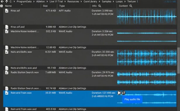The height and width of the screenshot is (111, 180).
Task: Go up one folder level
Action: coord(7,1)
